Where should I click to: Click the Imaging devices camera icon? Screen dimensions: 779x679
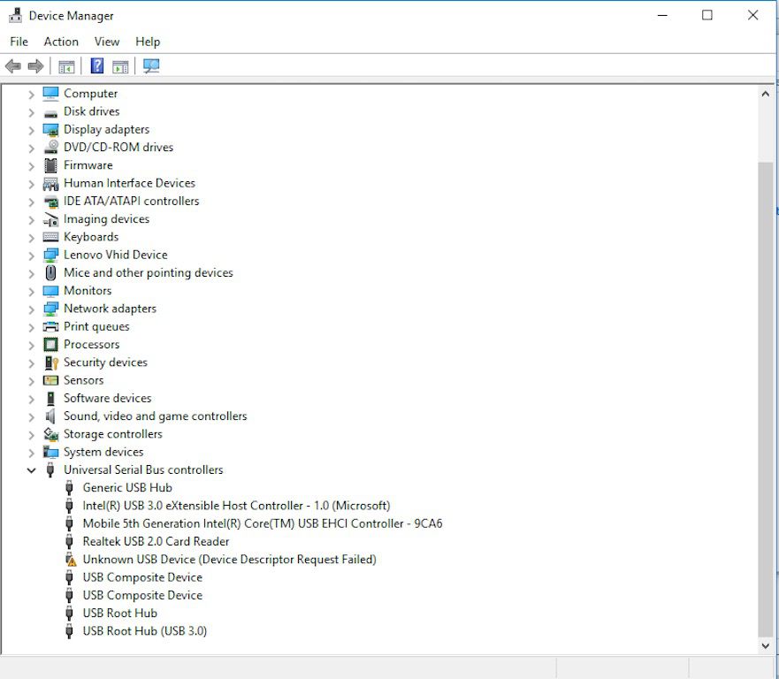pos(50,219)
